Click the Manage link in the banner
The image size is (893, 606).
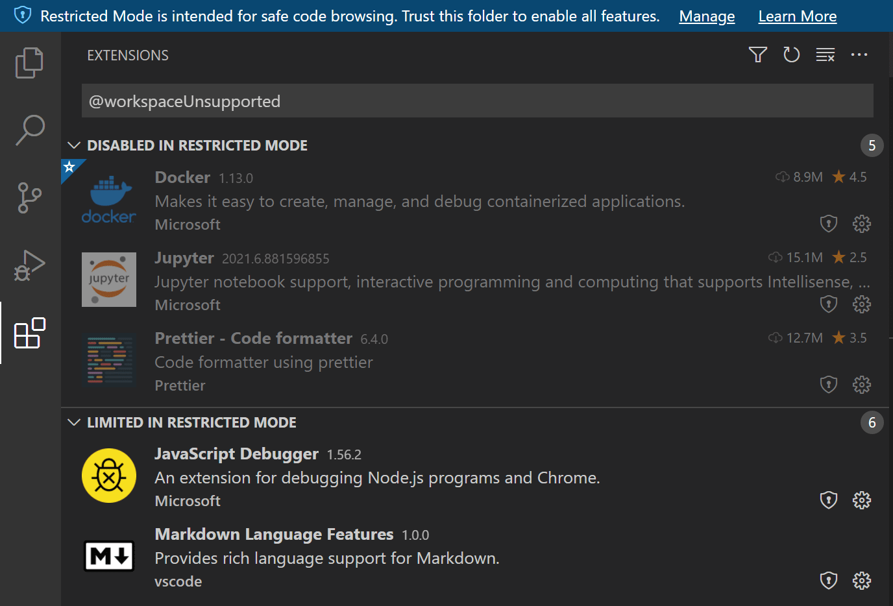(x=707, y=16)
